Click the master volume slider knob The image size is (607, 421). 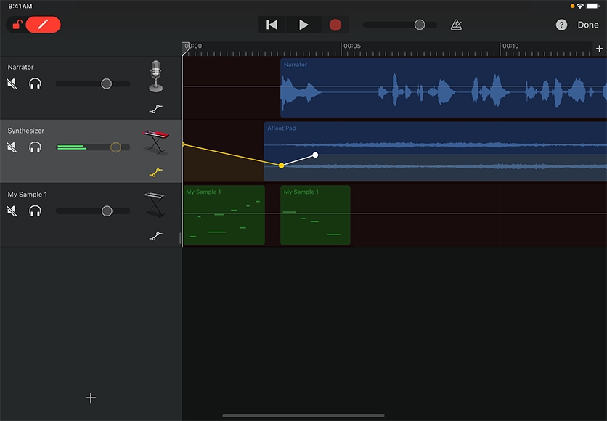click(x=420, y=25)
